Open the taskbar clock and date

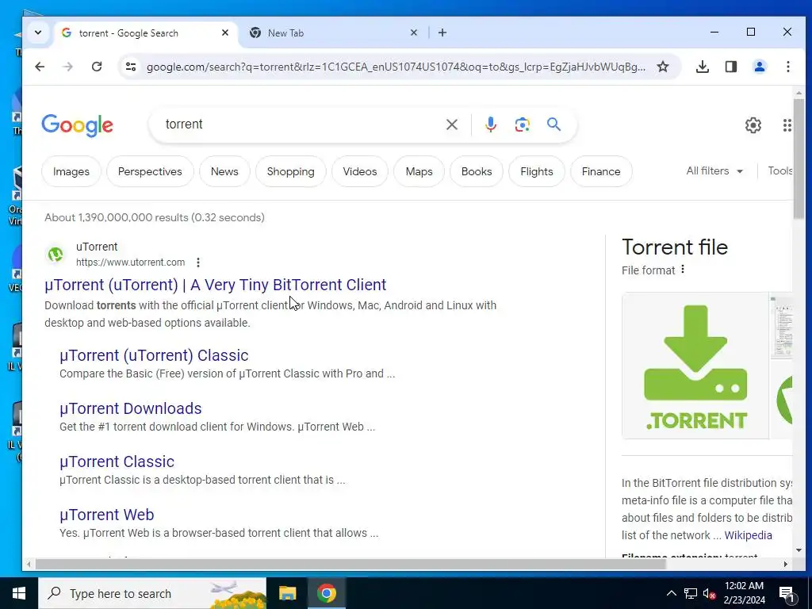[x=744, y=593]
